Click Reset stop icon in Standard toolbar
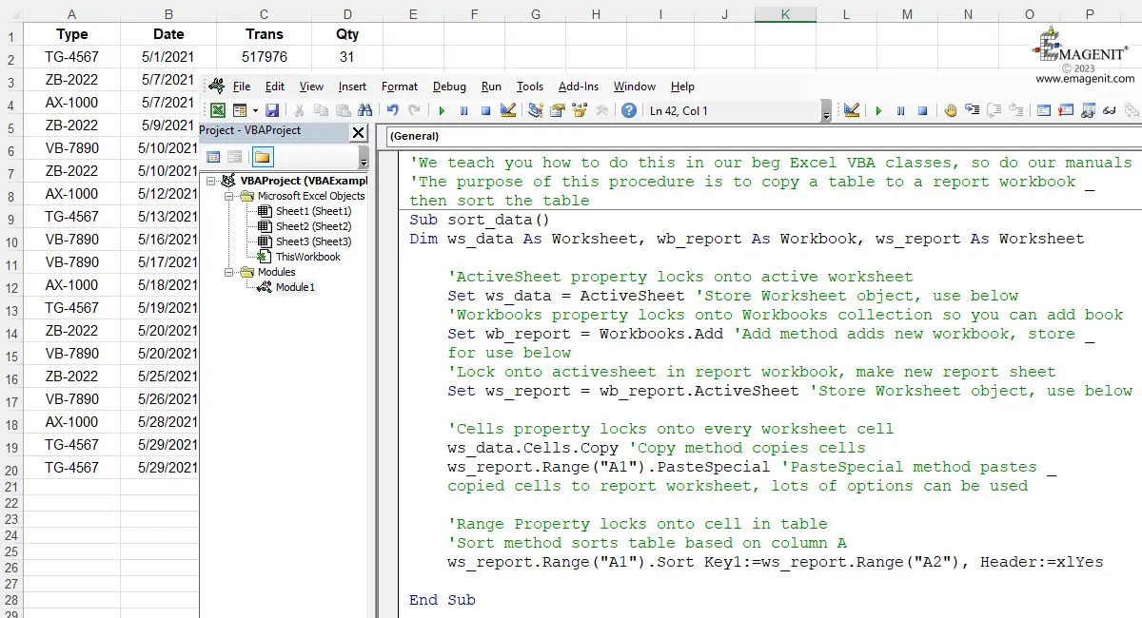The width and height of the screenshot is (1142, 618). 485,110
